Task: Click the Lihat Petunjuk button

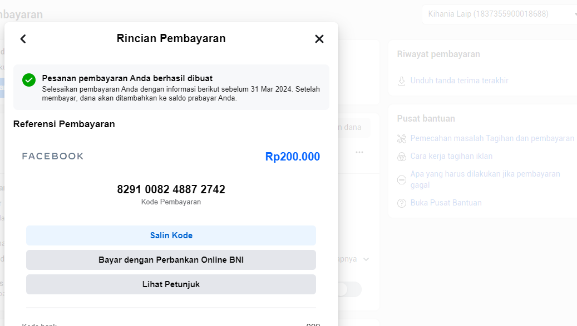Action: tap(171, 284)
